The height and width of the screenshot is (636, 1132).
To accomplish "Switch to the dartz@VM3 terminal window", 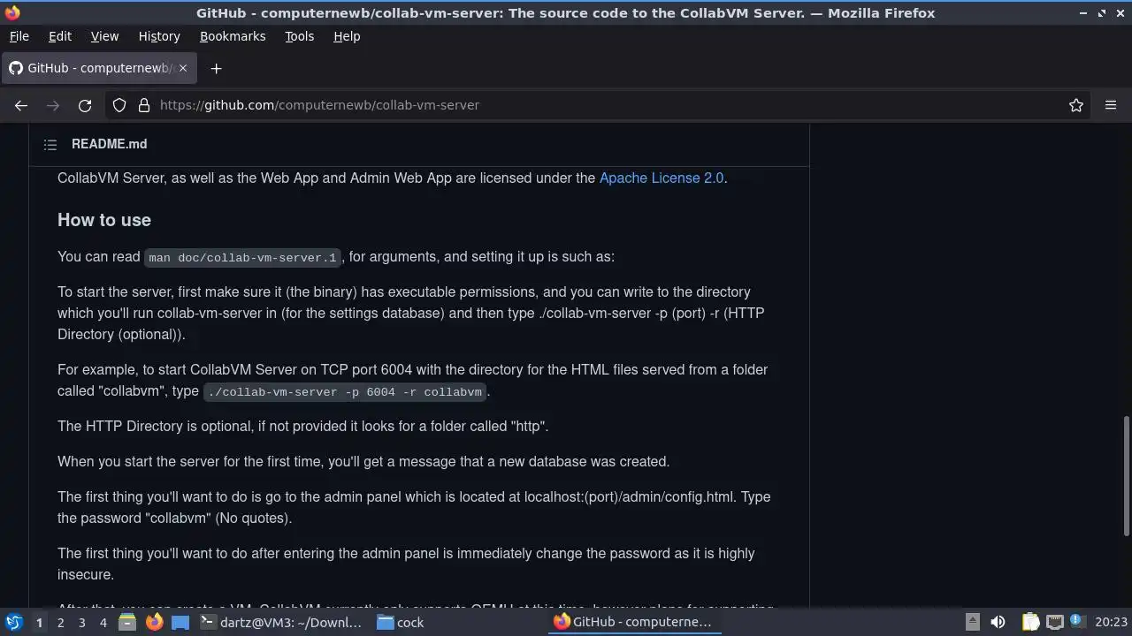I will pos(281,622).
